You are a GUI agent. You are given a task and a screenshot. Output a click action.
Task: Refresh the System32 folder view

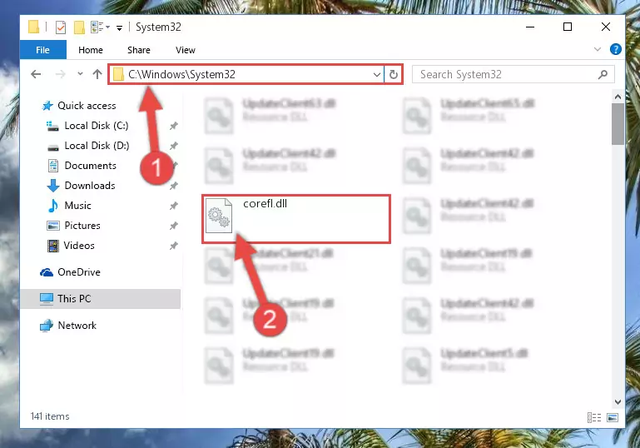394,74
